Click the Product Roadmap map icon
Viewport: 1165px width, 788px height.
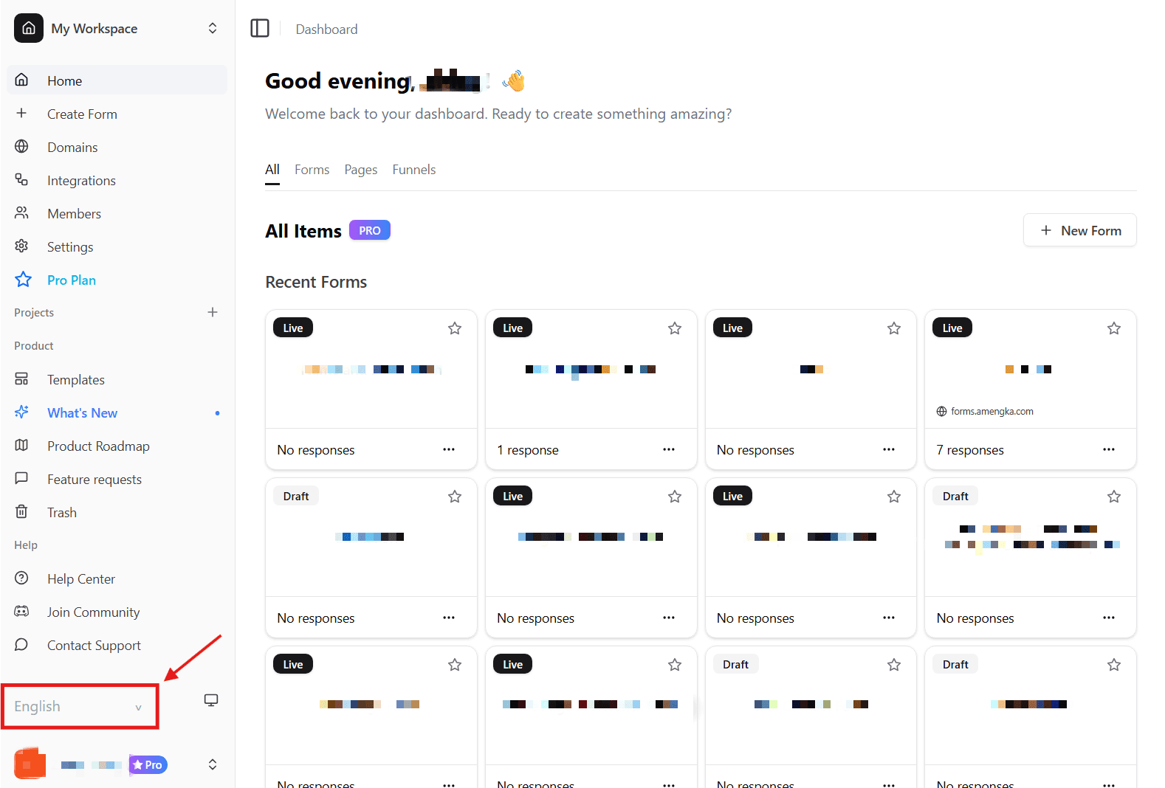tap(21, 445)
